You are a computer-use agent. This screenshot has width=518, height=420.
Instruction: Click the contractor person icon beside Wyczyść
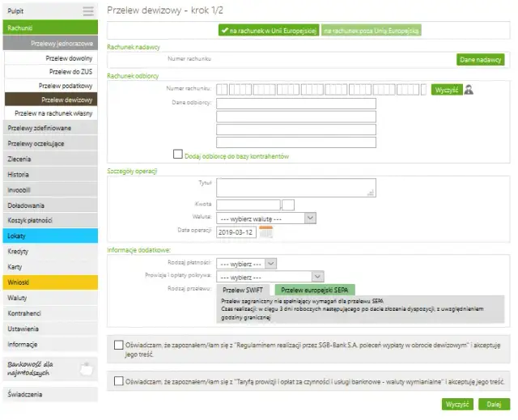469,89
